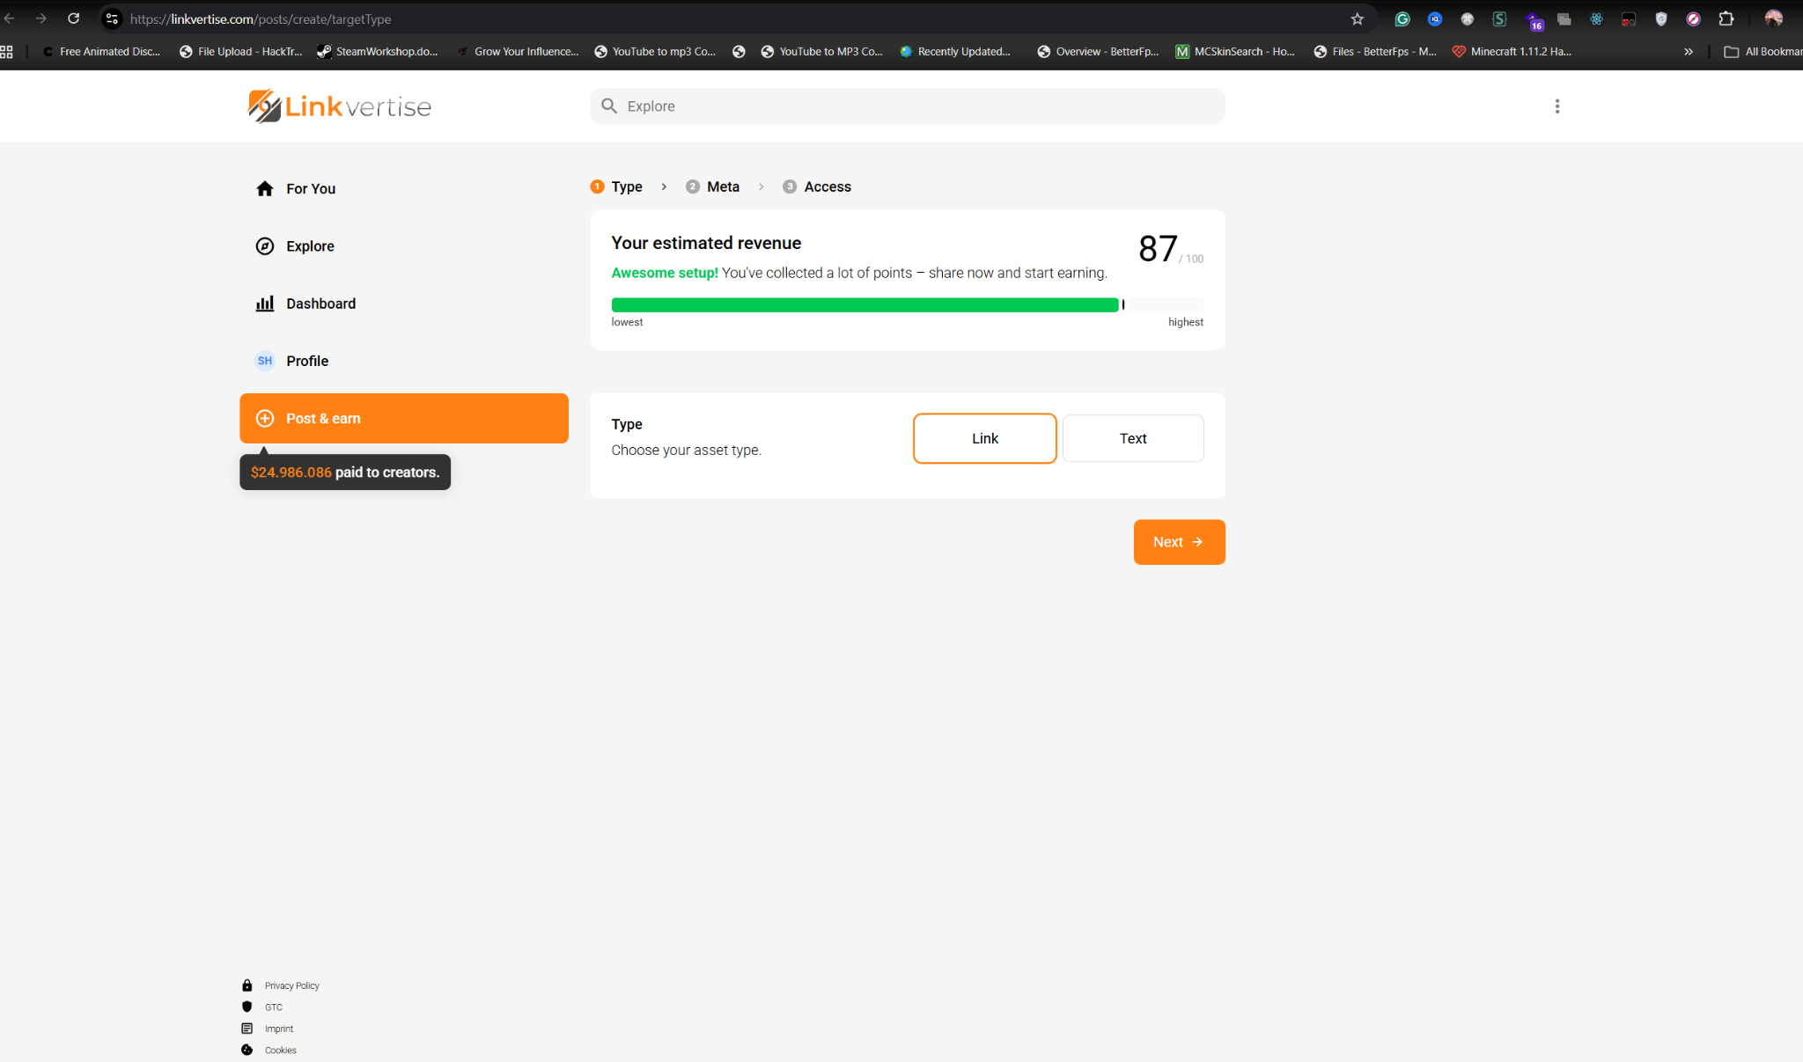Click the browser address bar URL
The image size is (1803, 1062).
point(261,18)
